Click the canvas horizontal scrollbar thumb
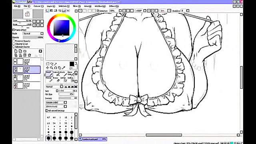The image size is (256, 144). (x=164, y=135)
